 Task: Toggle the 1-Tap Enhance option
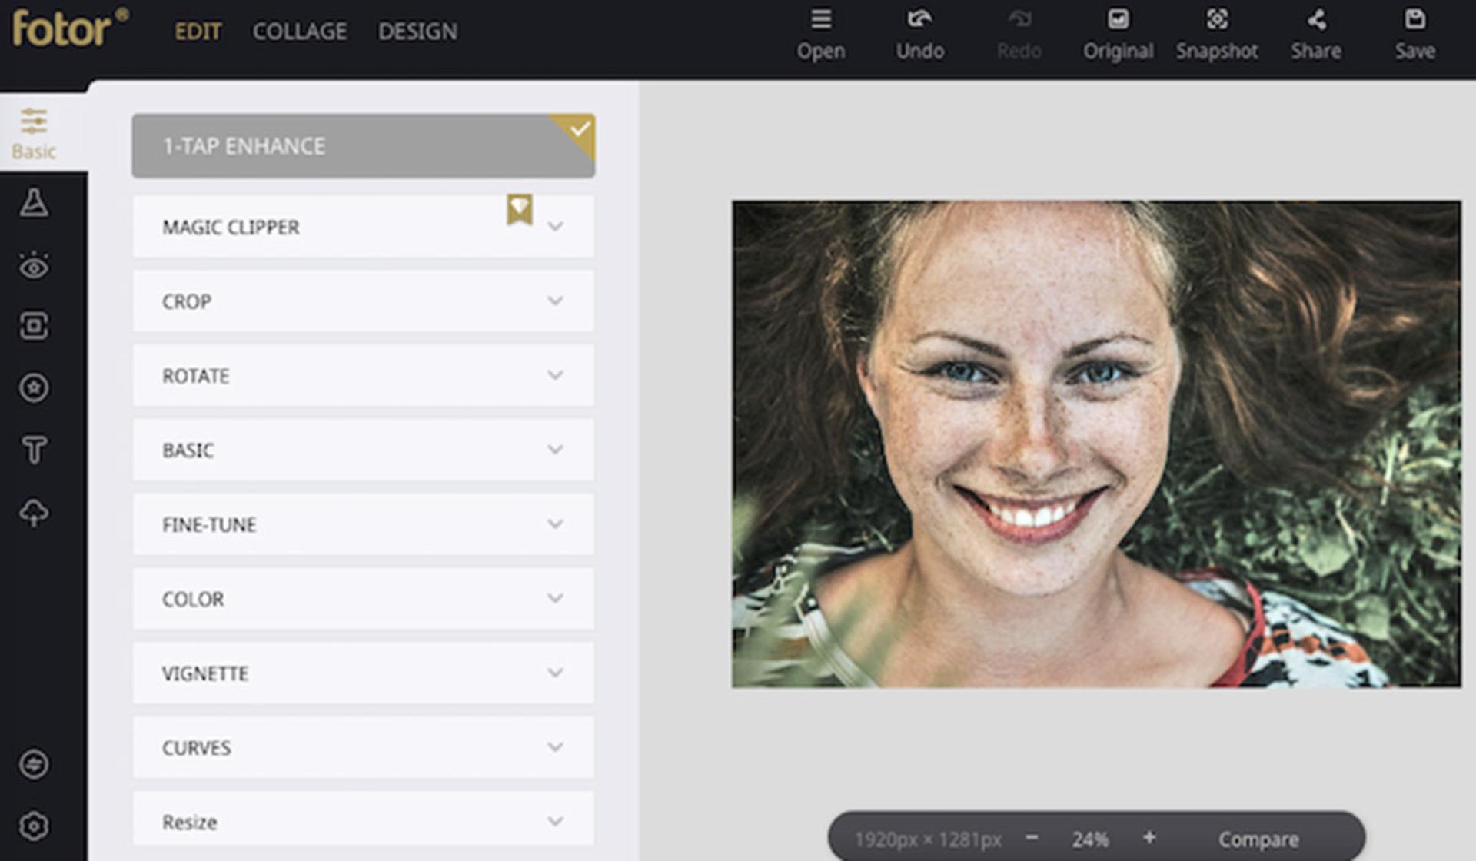click(x=363, y=146)
